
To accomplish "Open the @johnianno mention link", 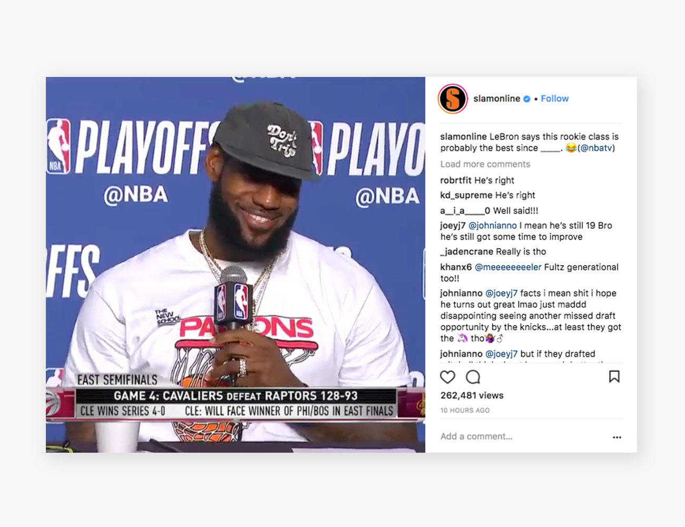I will pos(493,226).
